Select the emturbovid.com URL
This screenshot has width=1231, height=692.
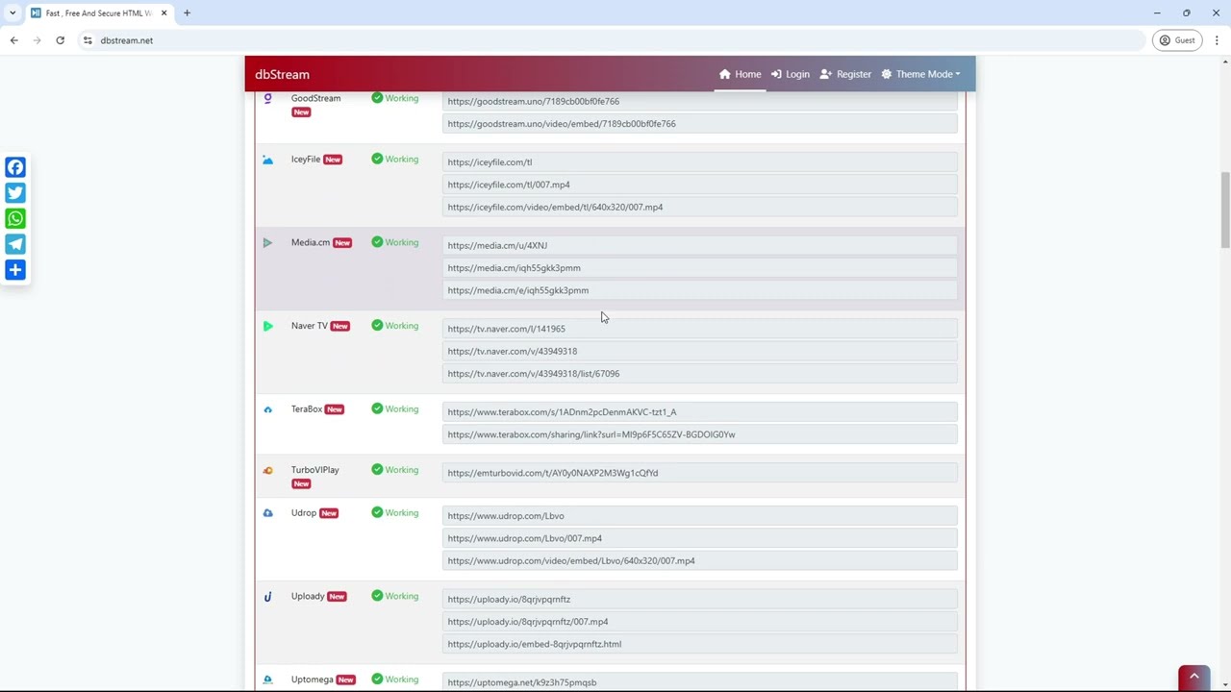point(700,473)
